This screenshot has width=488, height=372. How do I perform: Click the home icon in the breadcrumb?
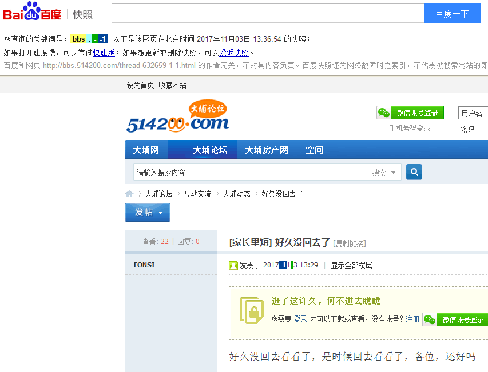point(129,194)
